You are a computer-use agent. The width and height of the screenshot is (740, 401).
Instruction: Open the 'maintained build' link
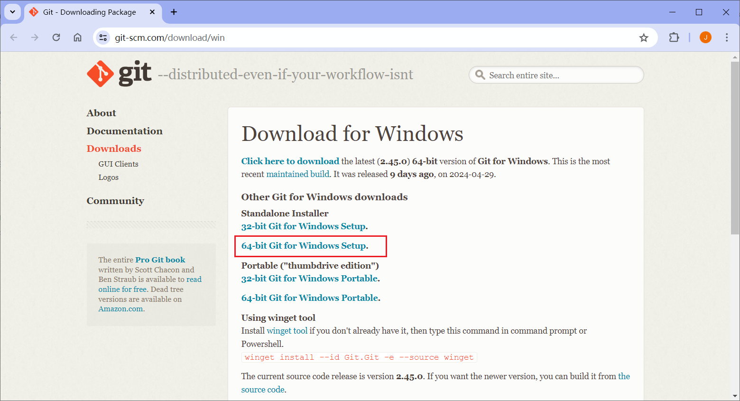click(x=297, y=174)
